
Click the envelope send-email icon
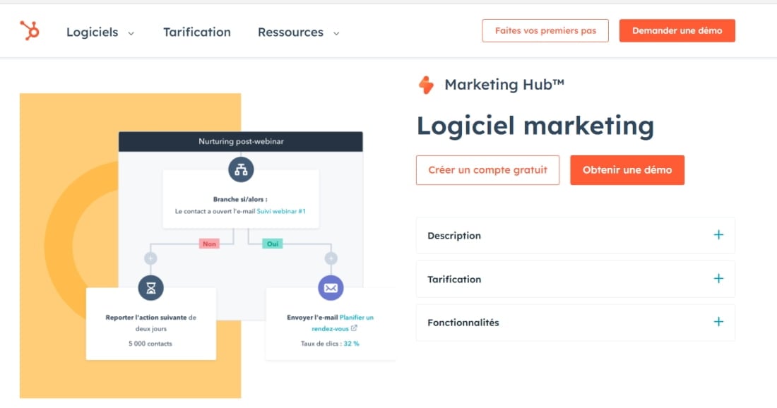[x=331, y=288]
